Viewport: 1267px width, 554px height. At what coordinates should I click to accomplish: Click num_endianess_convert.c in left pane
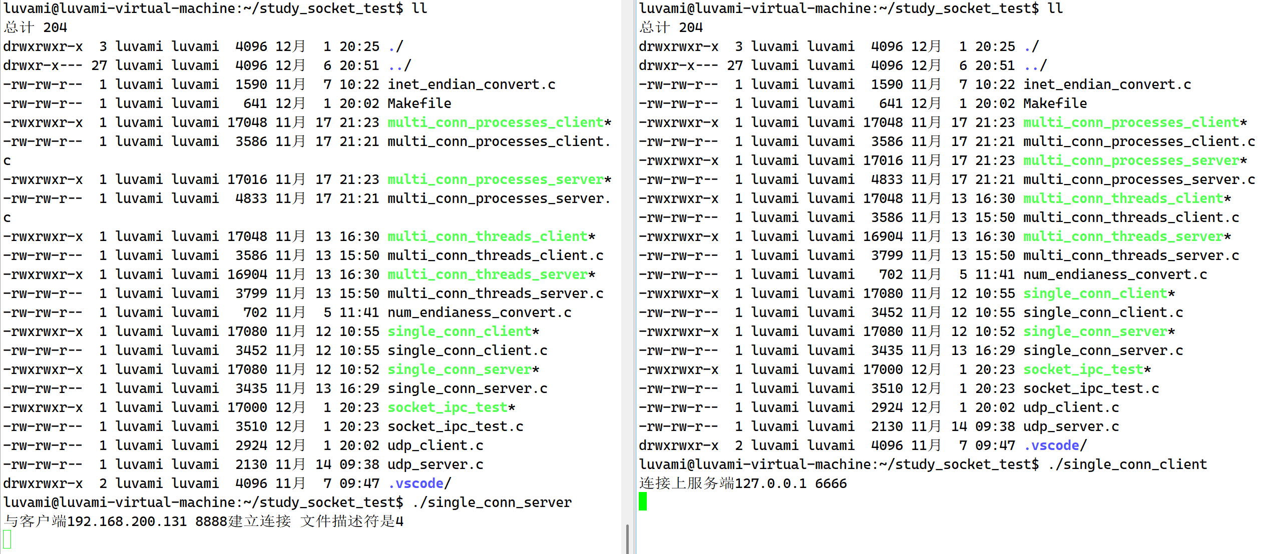click(x=479, y=312)
